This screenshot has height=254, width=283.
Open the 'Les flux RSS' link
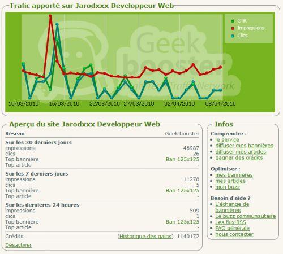(230, 222)
